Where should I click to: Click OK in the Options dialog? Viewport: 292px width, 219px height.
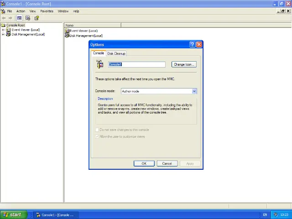click(144, 163)
